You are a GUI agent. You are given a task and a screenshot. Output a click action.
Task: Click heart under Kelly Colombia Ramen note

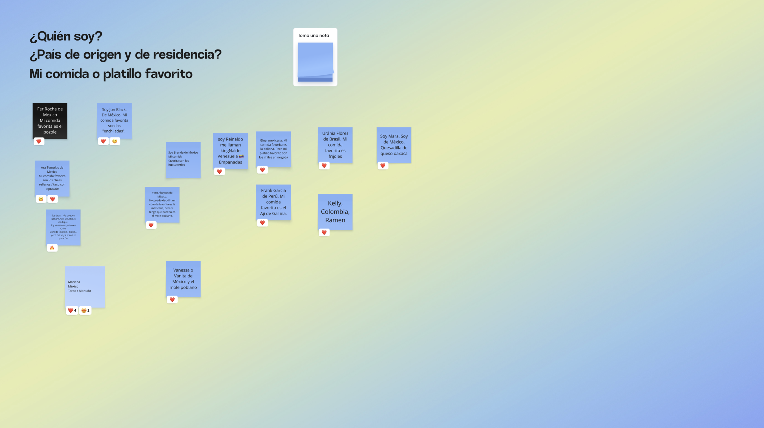(324, 233)
